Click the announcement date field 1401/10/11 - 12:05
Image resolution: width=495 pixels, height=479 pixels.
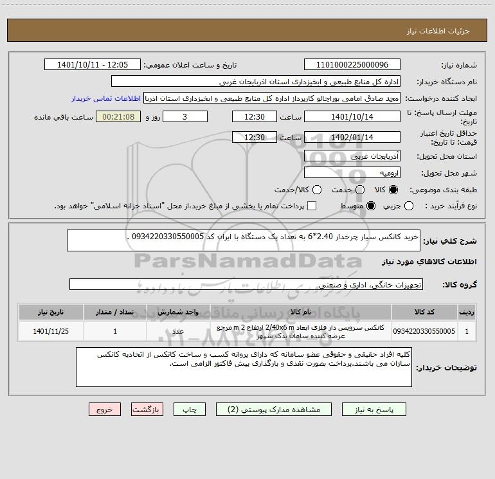pos(93,65)
